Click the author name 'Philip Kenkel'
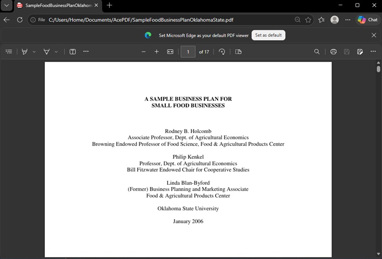 point(188,157)
